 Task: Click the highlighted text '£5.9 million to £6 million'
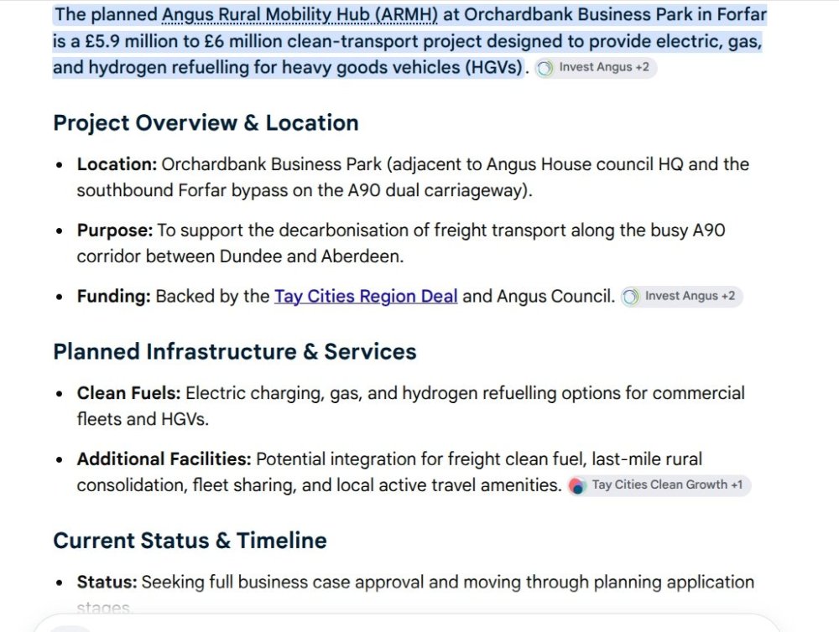pyautogui.click(x=184, y=41)
